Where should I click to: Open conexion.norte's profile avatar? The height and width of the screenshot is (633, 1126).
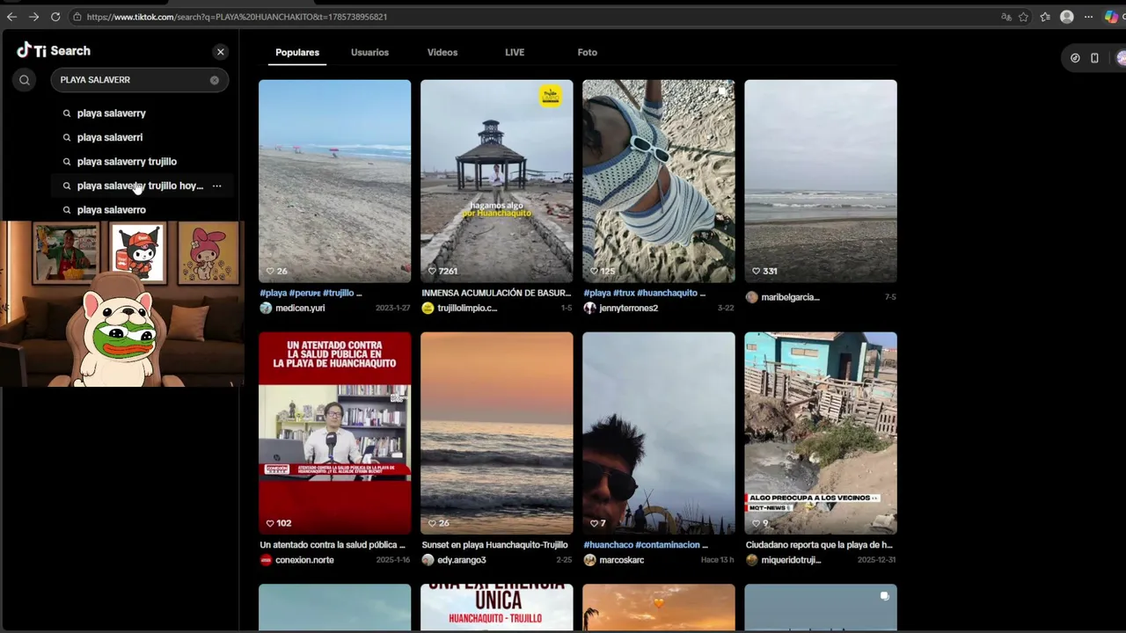[x=266, y=560]
